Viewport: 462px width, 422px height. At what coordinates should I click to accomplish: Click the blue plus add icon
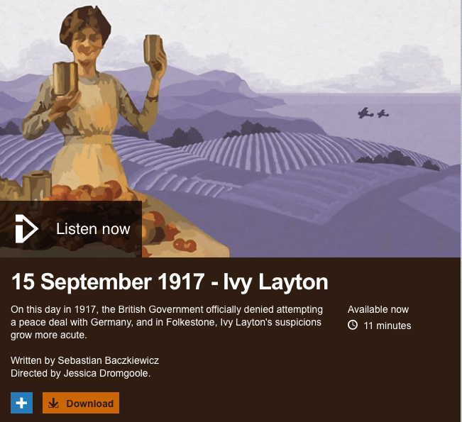[x=21, y=403]
